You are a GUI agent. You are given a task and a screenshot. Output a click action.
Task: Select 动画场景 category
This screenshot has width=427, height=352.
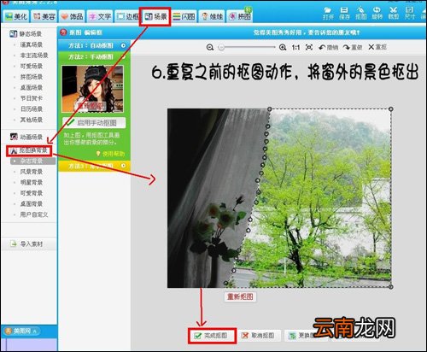click(x=26, y=137)
